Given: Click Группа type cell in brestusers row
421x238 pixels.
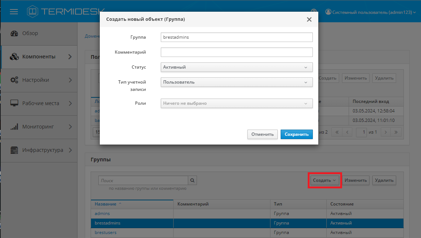Looking at the screenshot, I should tap(298, 233).
